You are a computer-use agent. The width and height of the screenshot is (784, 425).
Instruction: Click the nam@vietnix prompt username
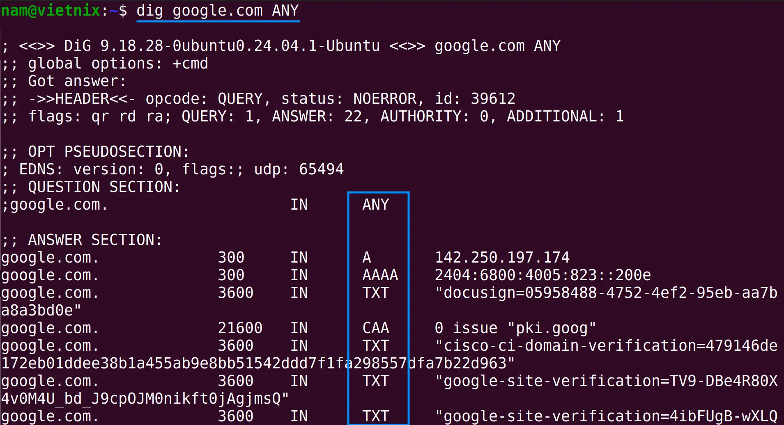pos(51,11)
